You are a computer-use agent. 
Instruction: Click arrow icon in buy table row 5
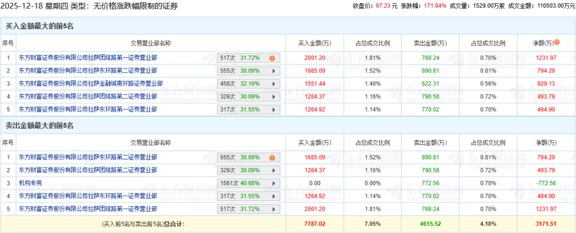pos(273,109)
